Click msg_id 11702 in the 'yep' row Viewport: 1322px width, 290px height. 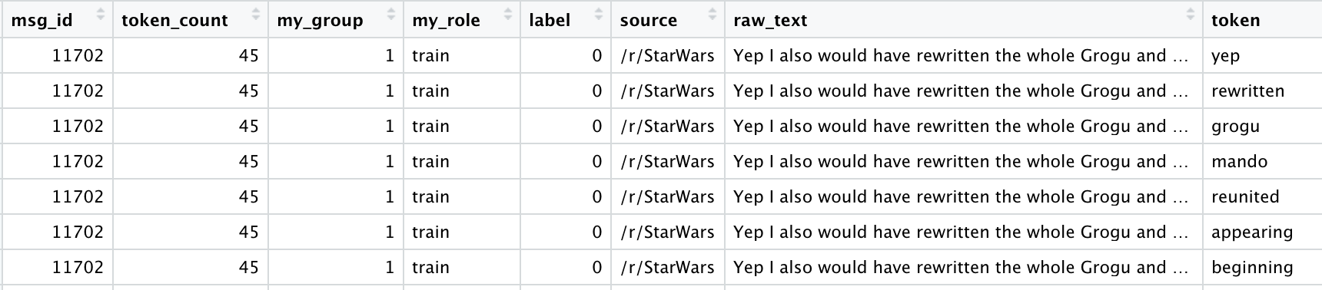click(78, 56)
